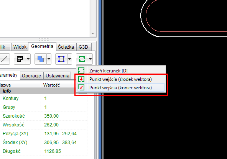
Task: Open dropdown beside change direction tool
Action: [90, 59]
